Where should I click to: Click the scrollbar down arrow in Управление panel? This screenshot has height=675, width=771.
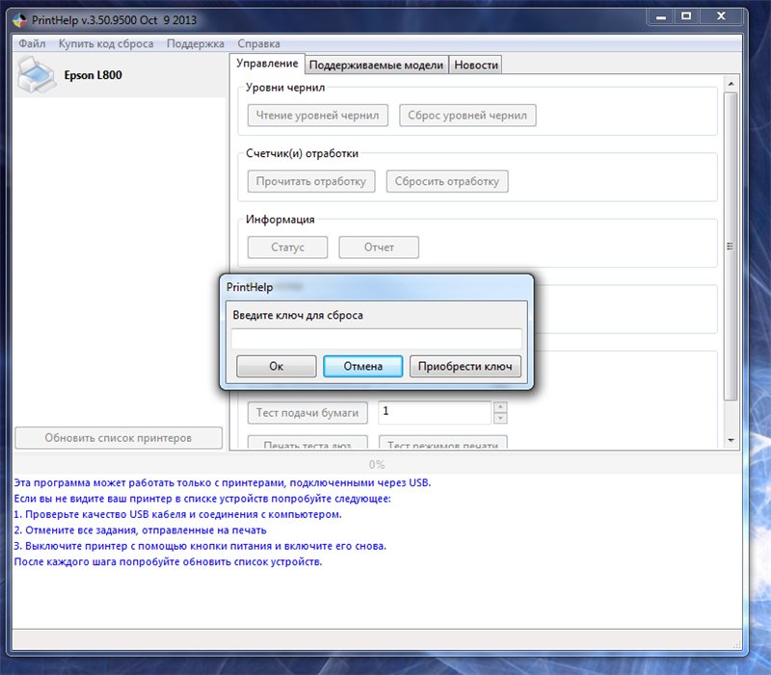731,440
